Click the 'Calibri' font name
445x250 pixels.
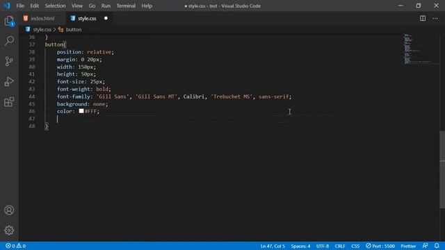click(193, 97)
